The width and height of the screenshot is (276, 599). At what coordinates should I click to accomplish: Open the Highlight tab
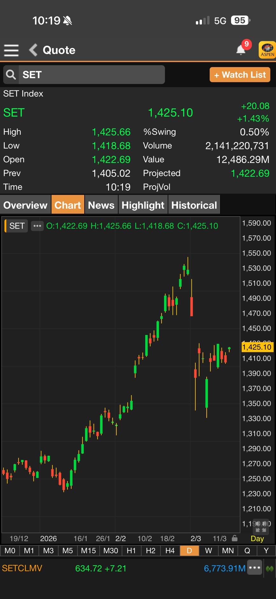[143, 205]
